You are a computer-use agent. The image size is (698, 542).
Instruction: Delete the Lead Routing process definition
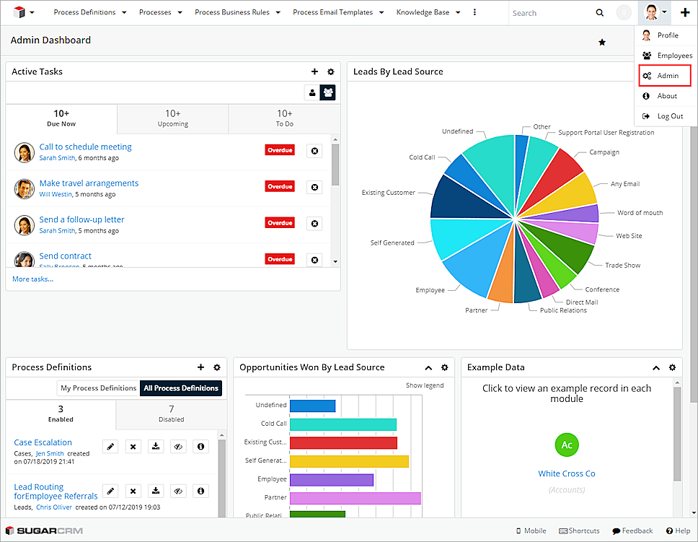[133, 491]
